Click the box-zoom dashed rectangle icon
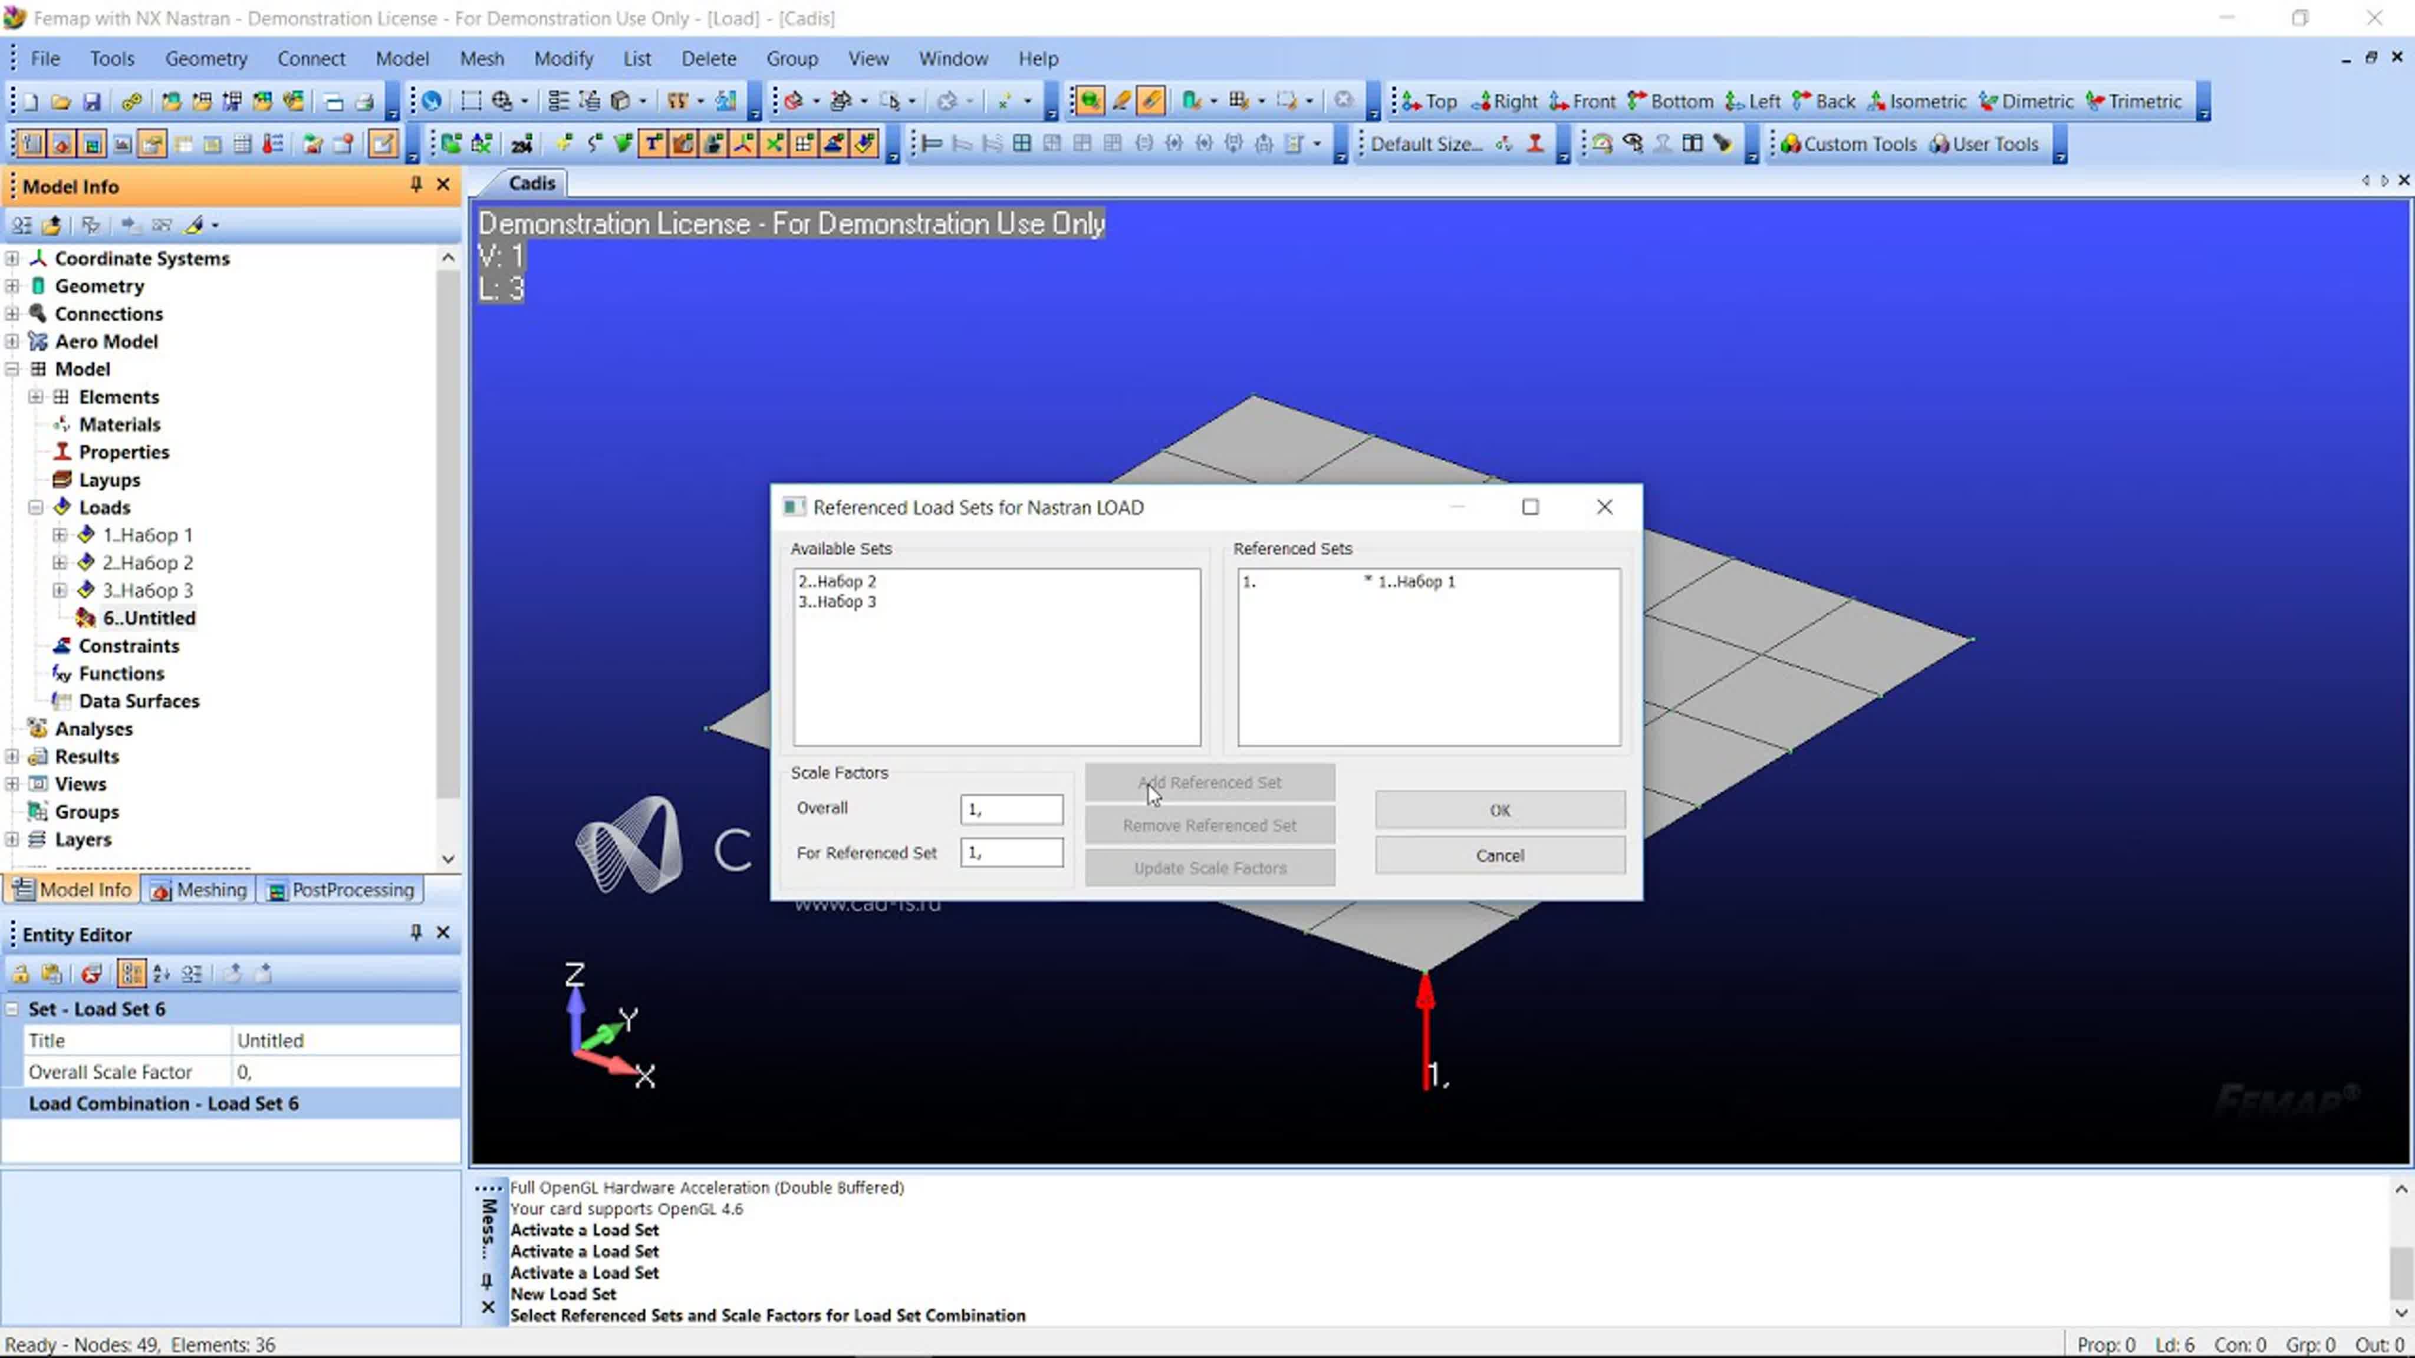Screen dimensions: 2415x1358 pyautogui.click(x=471, y=101)
